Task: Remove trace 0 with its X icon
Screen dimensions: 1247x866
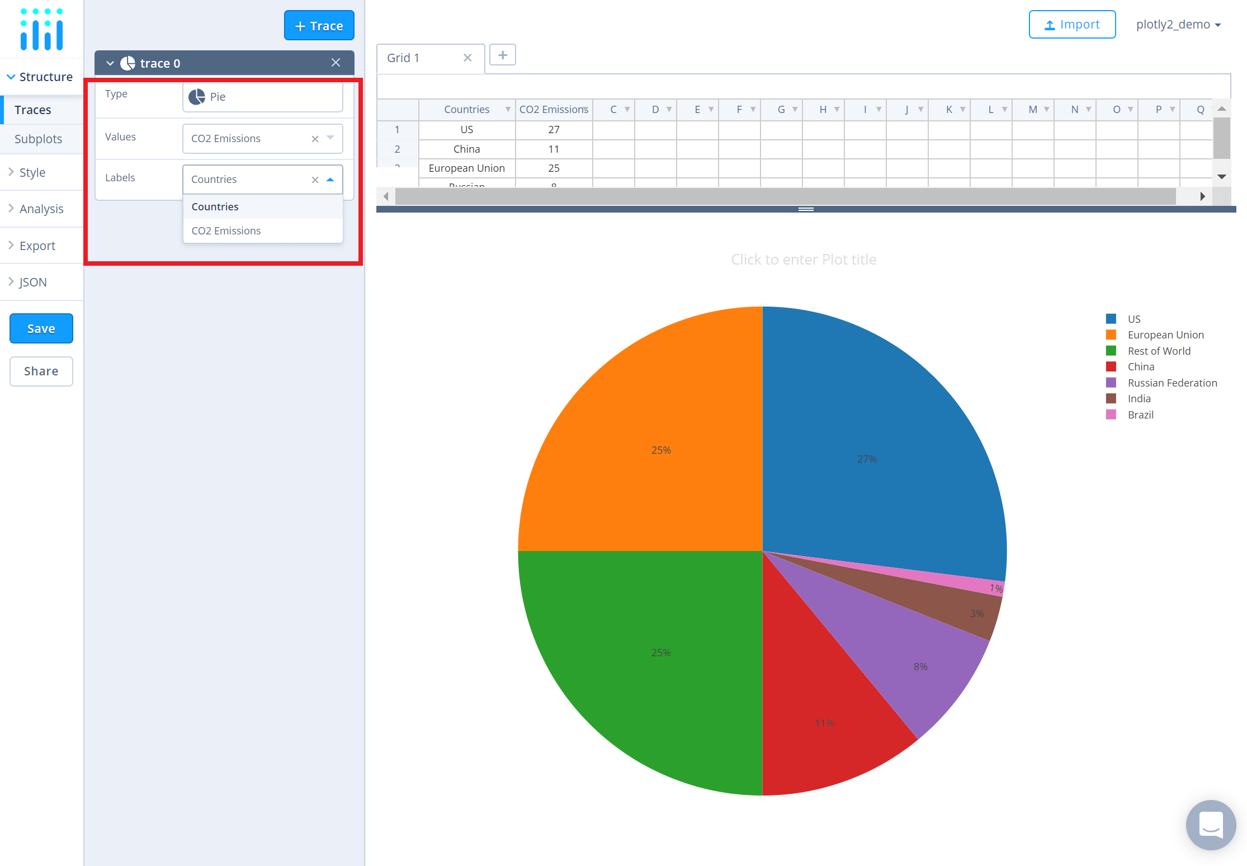Action: coord(336,63)
